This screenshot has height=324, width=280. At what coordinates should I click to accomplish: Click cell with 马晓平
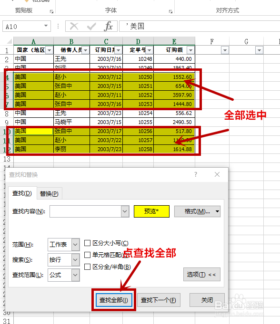tap(71, 122)
